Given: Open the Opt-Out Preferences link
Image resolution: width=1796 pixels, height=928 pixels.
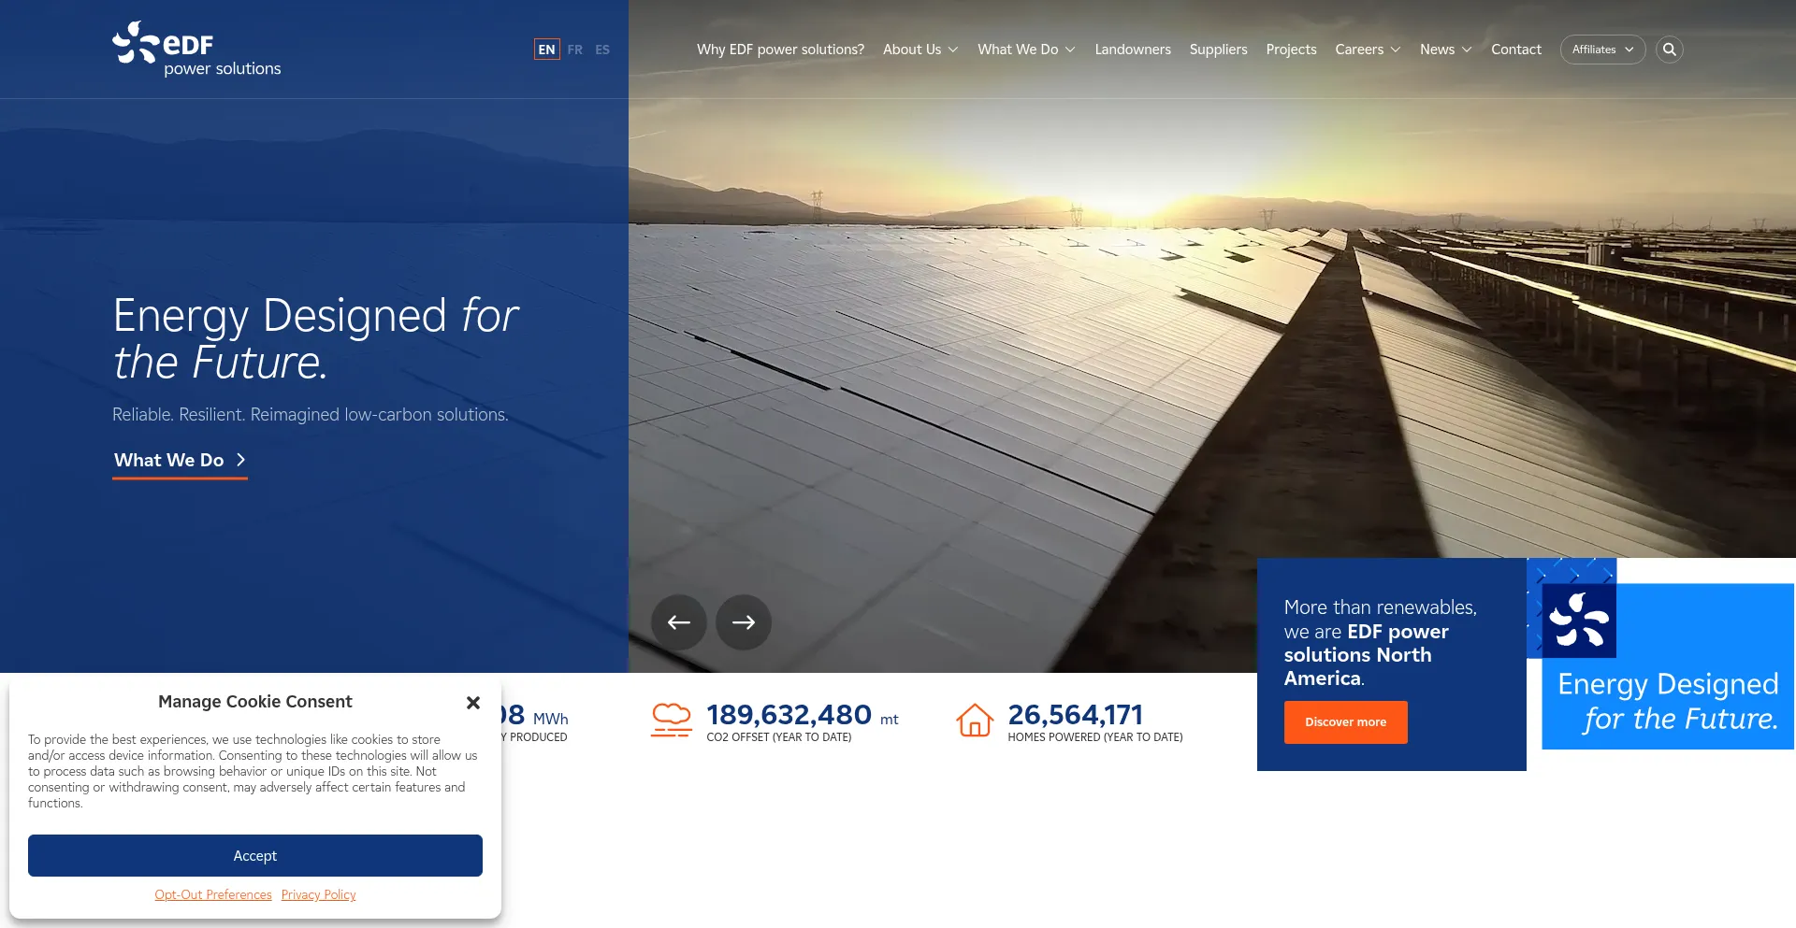Looking at the screenshot, I should click(213, 894).
